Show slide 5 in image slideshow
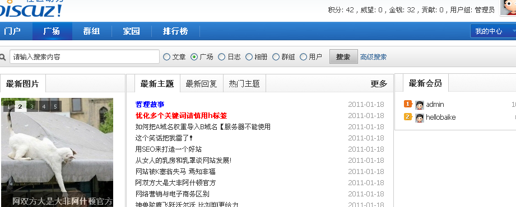Viewport: 516px width, 207px height. point(55,106)
